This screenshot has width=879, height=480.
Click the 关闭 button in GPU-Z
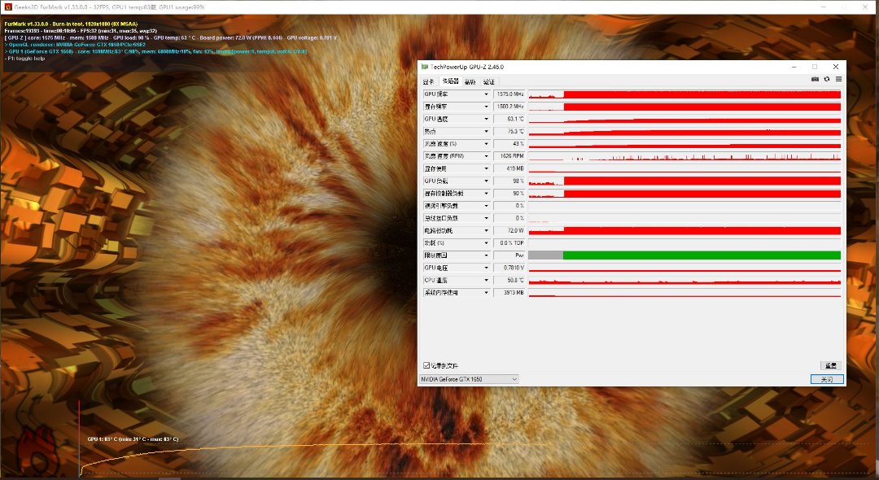827,379
